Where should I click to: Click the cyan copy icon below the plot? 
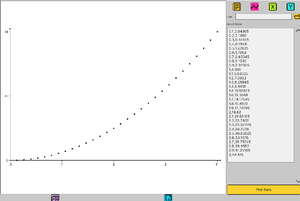click(168, 198)
